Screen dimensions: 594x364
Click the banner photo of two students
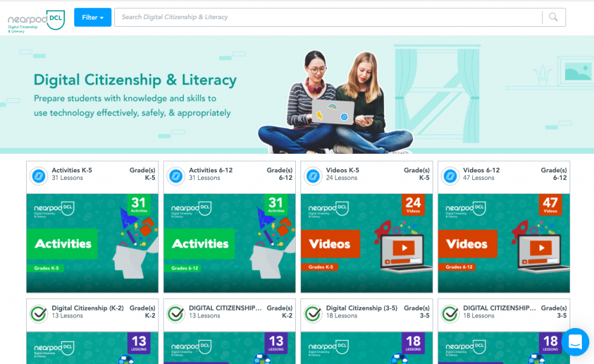336,102
